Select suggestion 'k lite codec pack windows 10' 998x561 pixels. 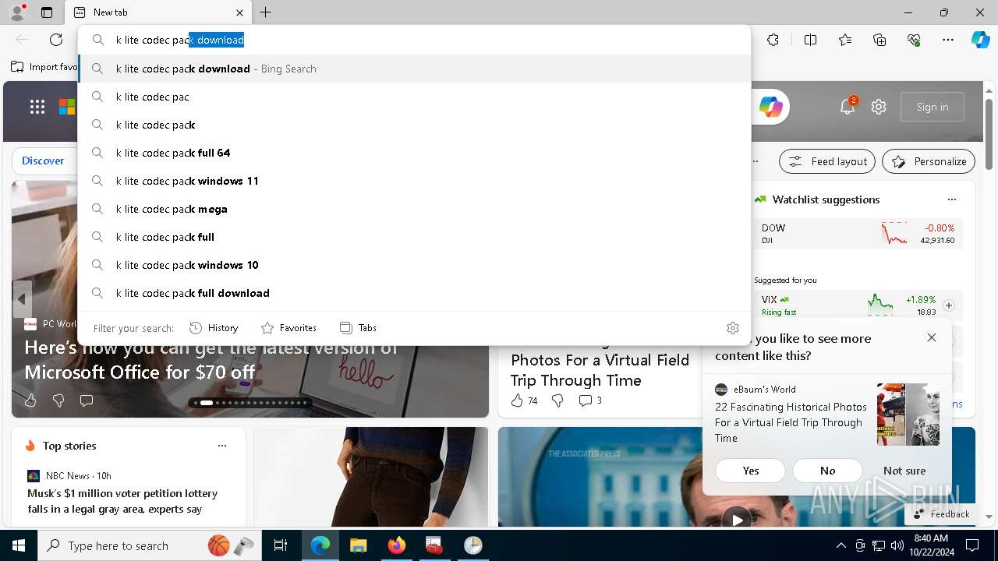pos(415,265)
